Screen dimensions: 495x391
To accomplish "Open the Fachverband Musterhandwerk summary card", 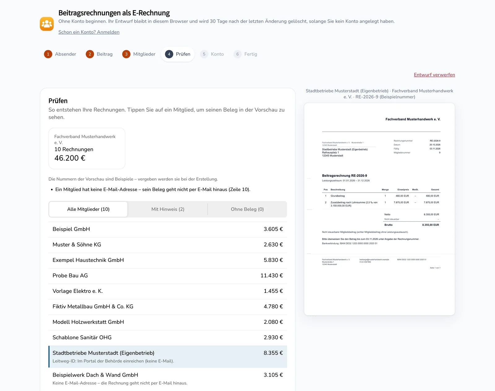I will coord(87,149).
